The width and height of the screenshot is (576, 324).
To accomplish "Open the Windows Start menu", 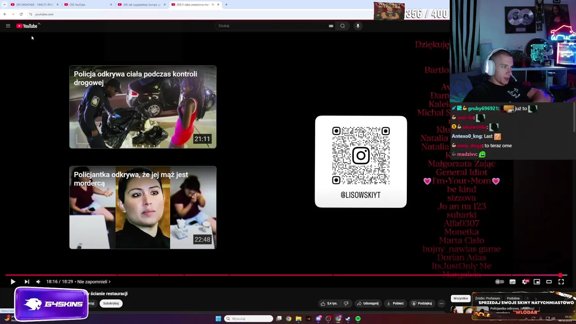I will pyautogui.click(x=218, y=319).
